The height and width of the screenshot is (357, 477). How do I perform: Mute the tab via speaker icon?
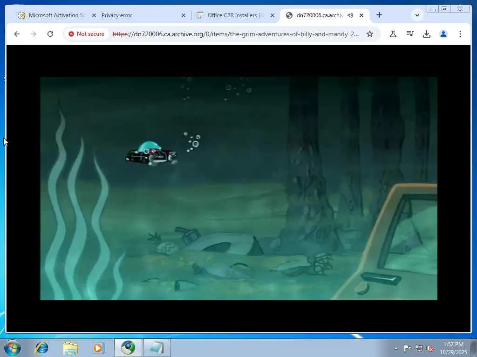tap(350, 15)
